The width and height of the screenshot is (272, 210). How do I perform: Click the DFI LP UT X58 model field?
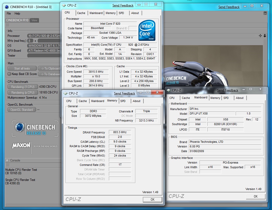[x=212, y=113]
